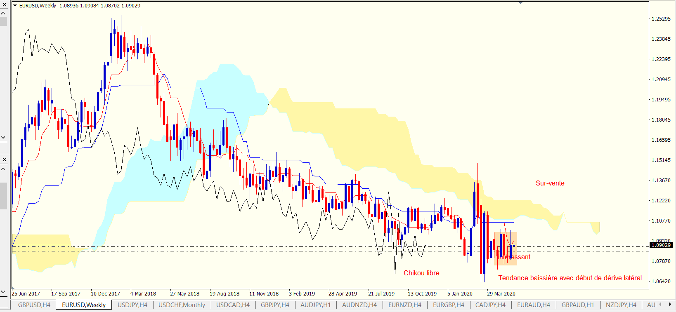Click the current price label 1.09029
This screenshot has width=676, height=312.
(x=661, y=245)
